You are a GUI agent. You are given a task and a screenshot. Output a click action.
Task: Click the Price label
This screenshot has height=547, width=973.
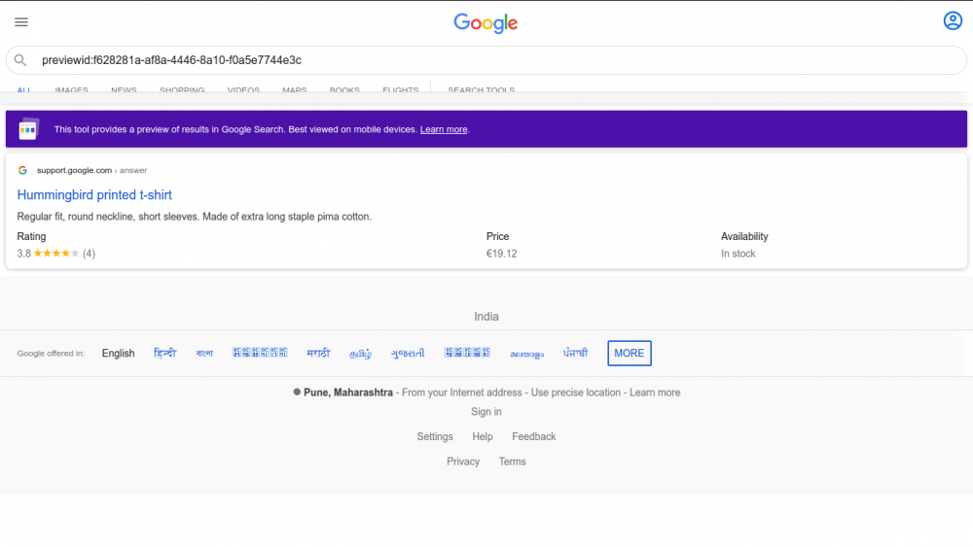point(497,237)
